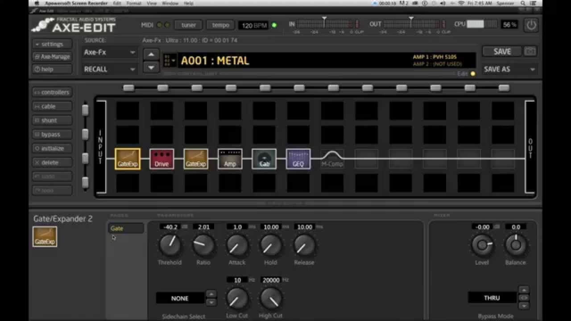571x321 pixels.
Task: Click the Attack knob
Action: tap(237, 245)
